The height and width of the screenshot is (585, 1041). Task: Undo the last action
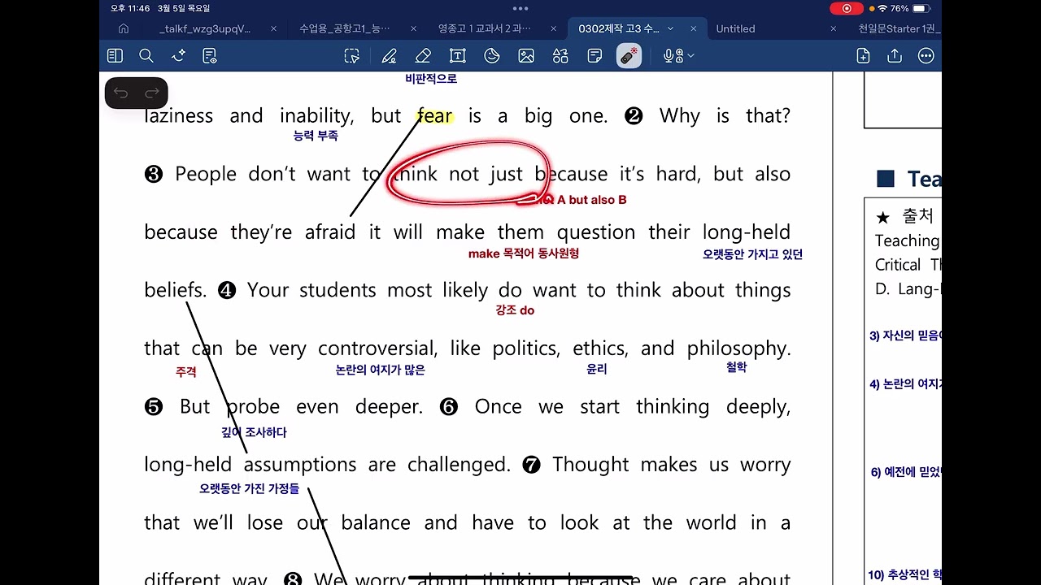121,93
